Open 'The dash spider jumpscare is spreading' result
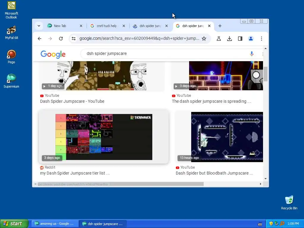 click(211, 101)
